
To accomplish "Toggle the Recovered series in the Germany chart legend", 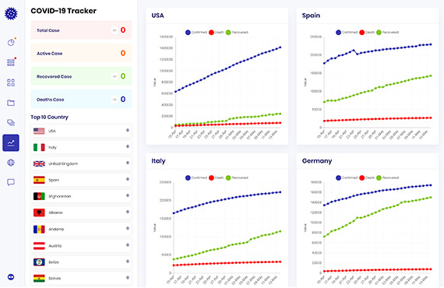I will pyautogui.click(x=387, y=177).
